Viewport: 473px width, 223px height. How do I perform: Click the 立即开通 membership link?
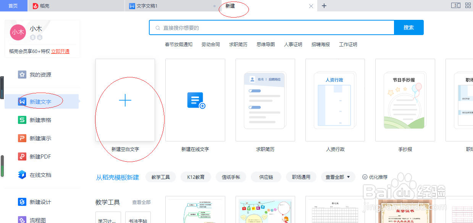pyautogui.click(x=60, y=51)
